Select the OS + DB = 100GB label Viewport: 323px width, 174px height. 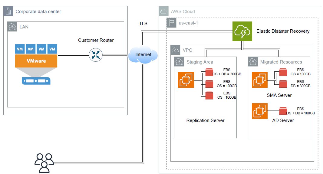301,113
